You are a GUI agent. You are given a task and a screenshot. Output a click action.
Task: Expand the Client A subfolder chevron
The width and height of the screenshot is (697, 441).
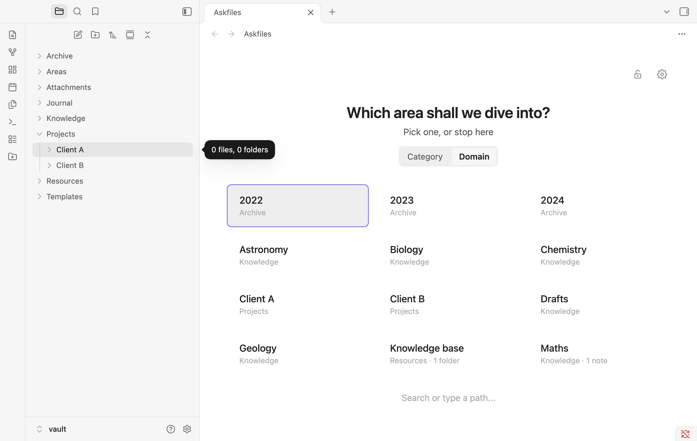pyautogui.click(x=49, y=150)
